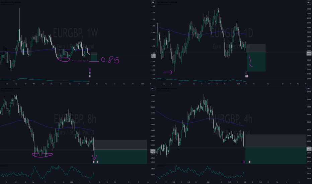Click the 2025 label on the 1W time axis

pos(143,84)
